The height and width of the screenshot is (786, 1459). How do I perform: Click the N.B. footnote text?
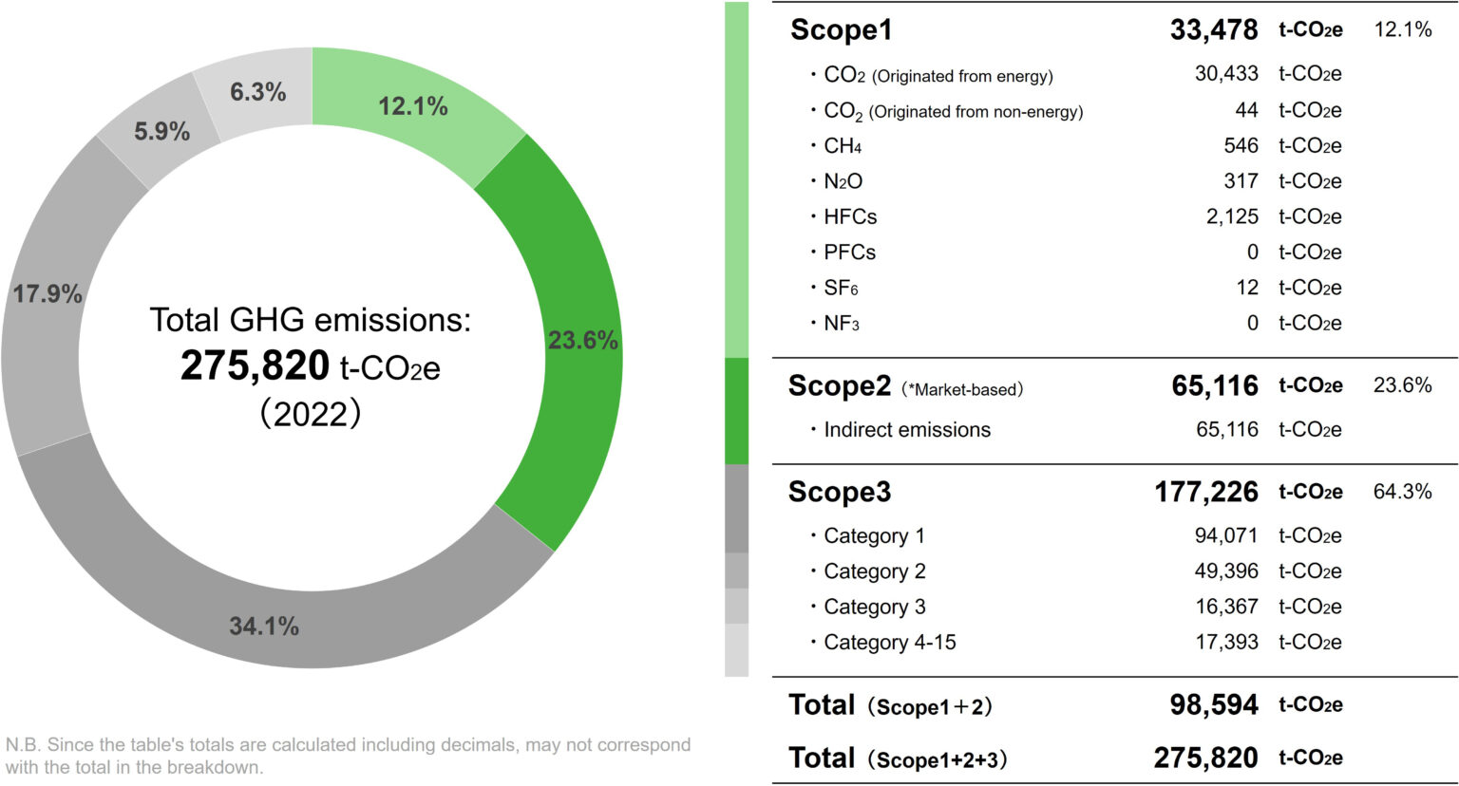(x=348, y=756)
